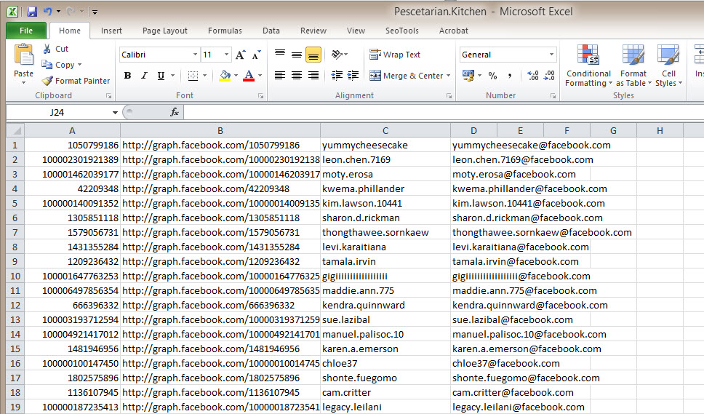Viewport: 704px width, 414px height.
Task: Open the Insert Function fx button
Action: coord(175,112)
